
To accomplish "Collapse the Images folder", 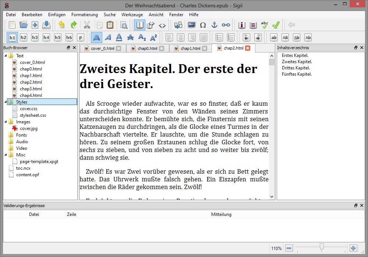I will coord(6,122).
